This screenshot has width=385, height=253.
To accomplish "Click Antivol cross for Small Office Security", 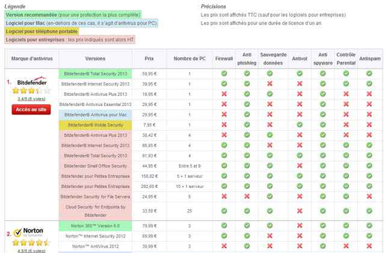I will [x=300, y=166].
